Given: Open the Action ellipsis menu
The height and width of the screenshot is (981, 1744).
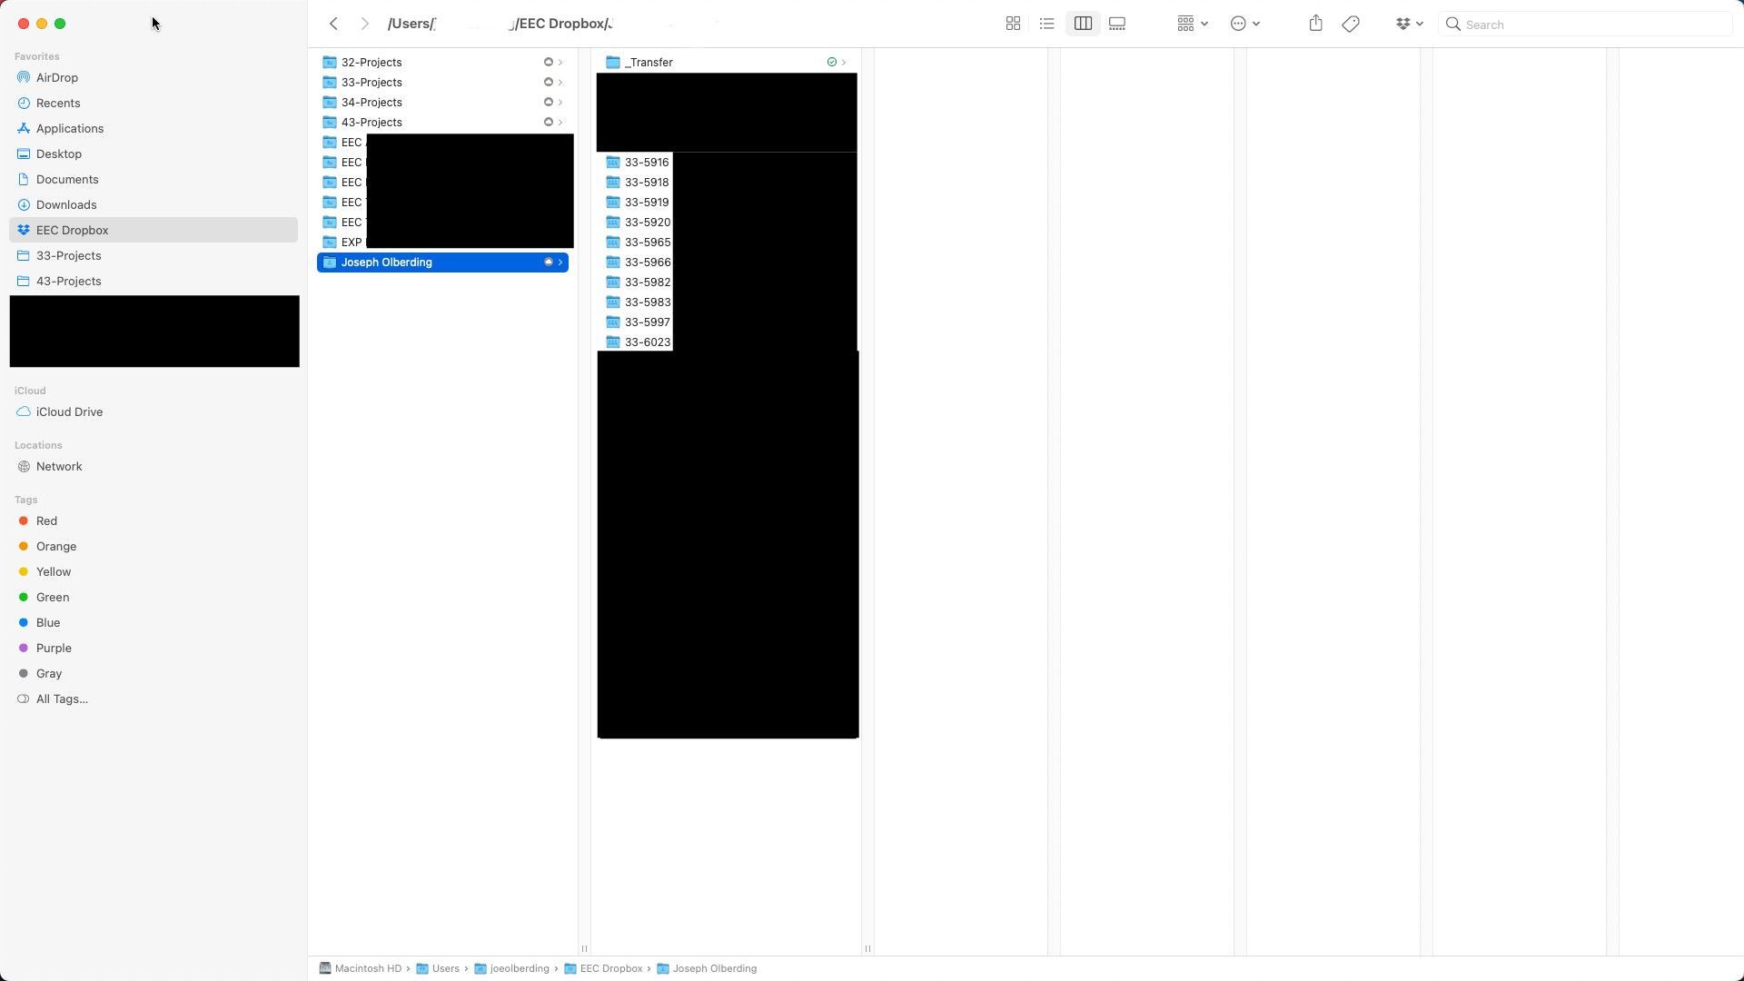Looking at the screenshot, I should click(1244, 24).
